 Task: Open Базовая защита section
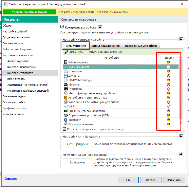(13, 43)
